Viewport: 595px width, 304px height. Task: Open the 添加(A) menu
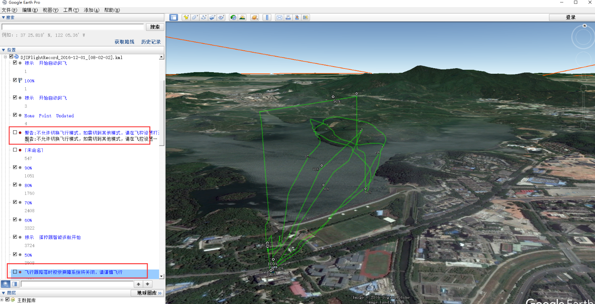(92, 10)
